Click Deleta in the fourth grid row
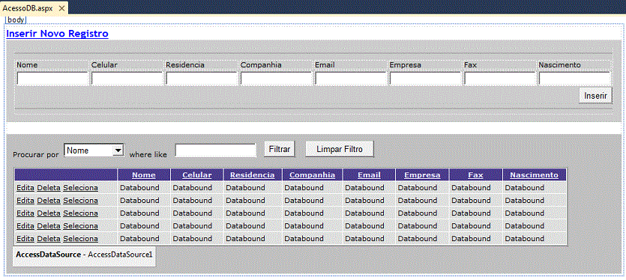 [49, 226]
